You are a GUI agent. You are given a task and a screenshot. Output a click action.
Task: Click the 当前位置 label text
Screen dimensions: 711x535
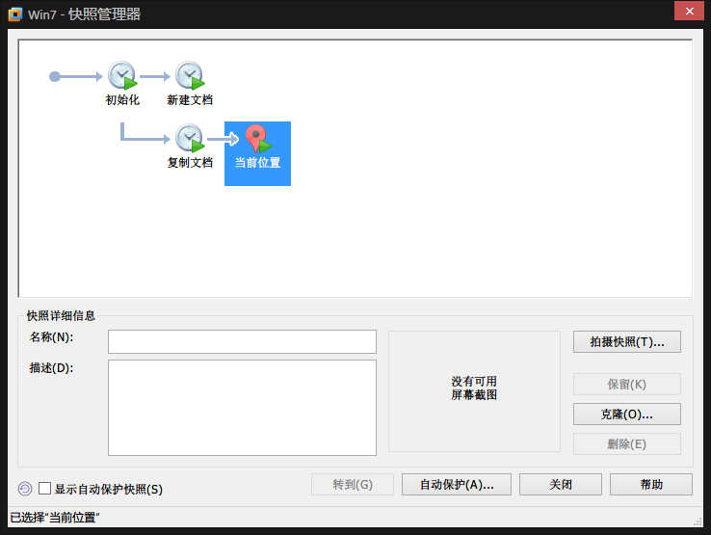(x=257, y=163)
